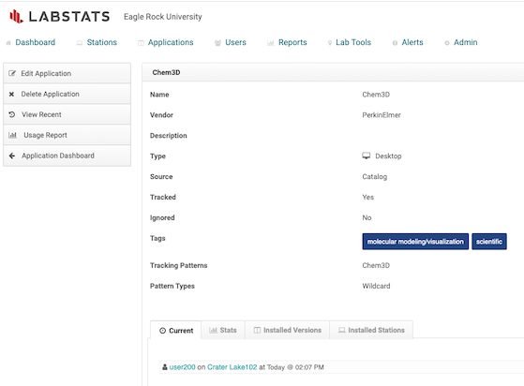
Task: Click the Tracked value Yes
Action: [x=368, y=198]
